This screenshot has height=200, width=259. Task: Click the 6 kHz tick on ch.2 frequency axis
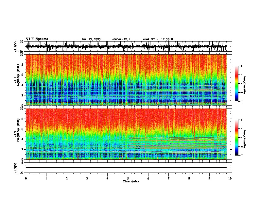tap(23, 129)
